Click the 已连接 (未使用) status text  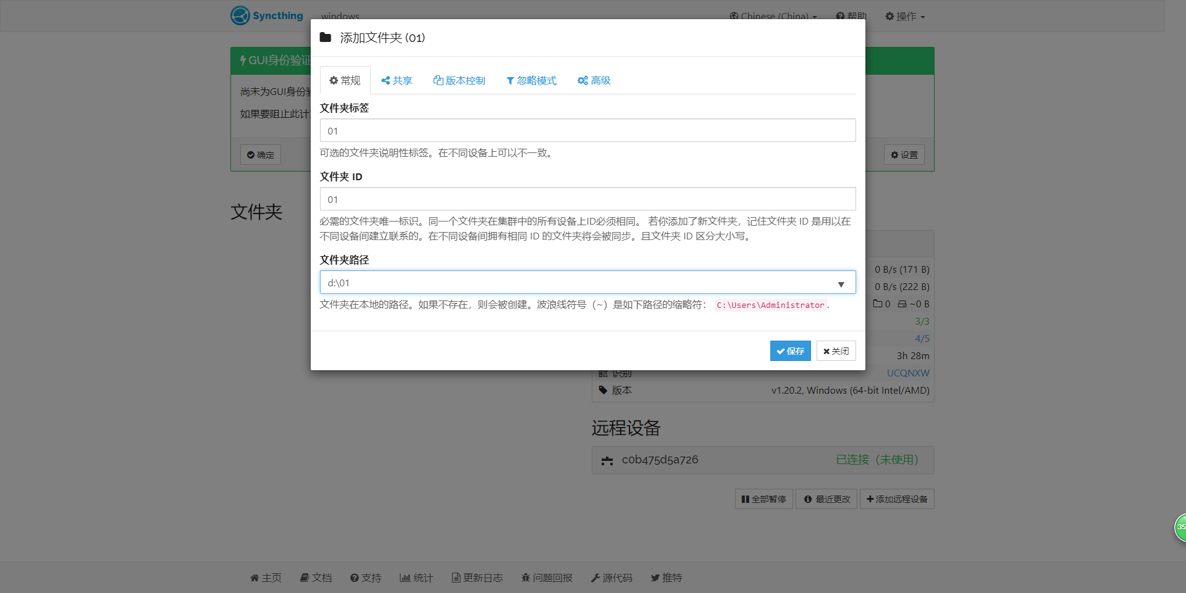pos(877,460)
